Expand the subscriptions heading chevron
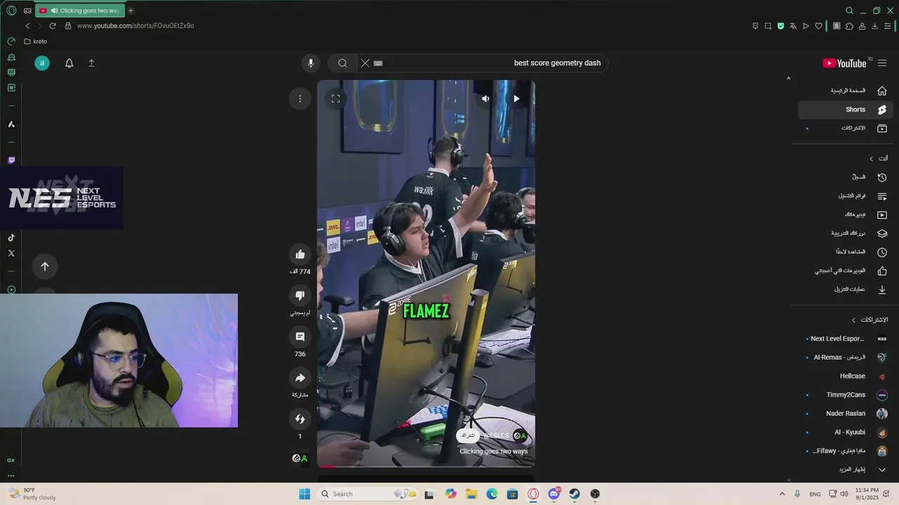 pyautogui.click(x=854, y=320)
